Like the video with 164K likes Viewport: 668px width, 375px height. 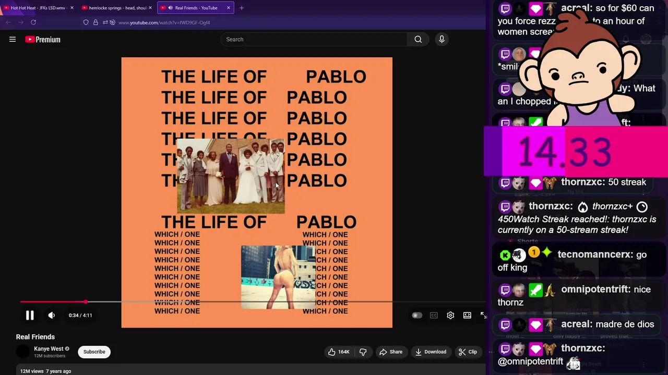click(x=339, y=352)
